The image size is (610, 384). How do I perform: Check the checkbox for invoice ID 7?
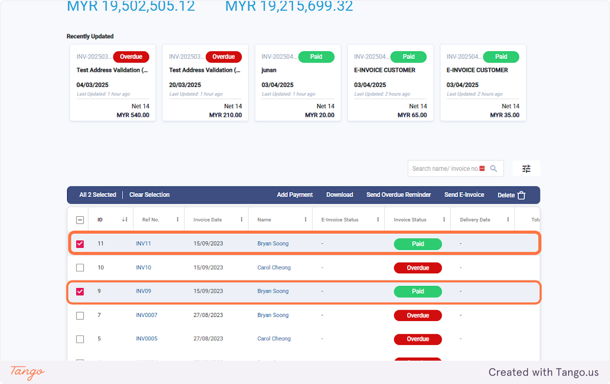pyautogui.click(x=80, y=315)
